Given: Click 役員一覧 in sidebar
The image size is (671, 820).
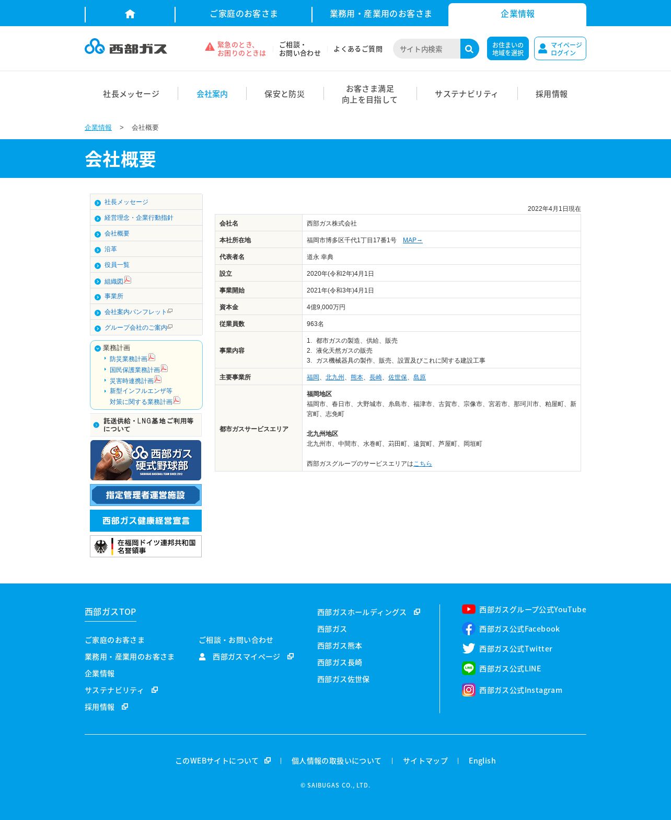Looking at the screenshot, I should [x=117, y=265].
